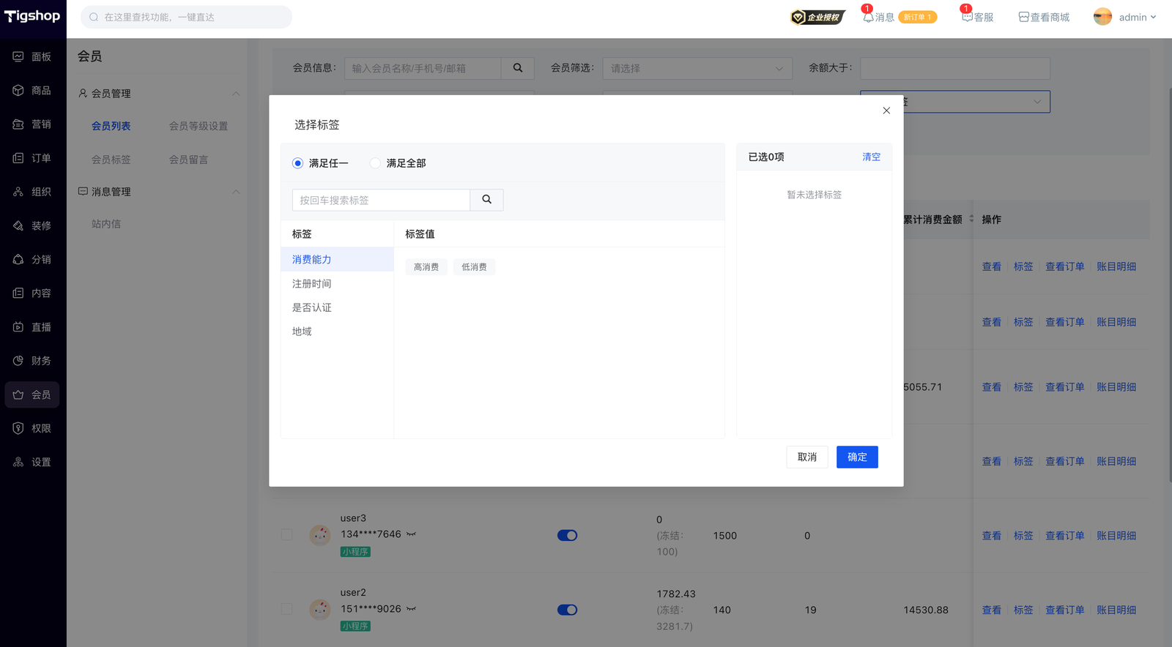Select the 满足全部 radio option
The width and height of the screenshot is (1172, 647).
pyautogui.click(x=375, y=163)
